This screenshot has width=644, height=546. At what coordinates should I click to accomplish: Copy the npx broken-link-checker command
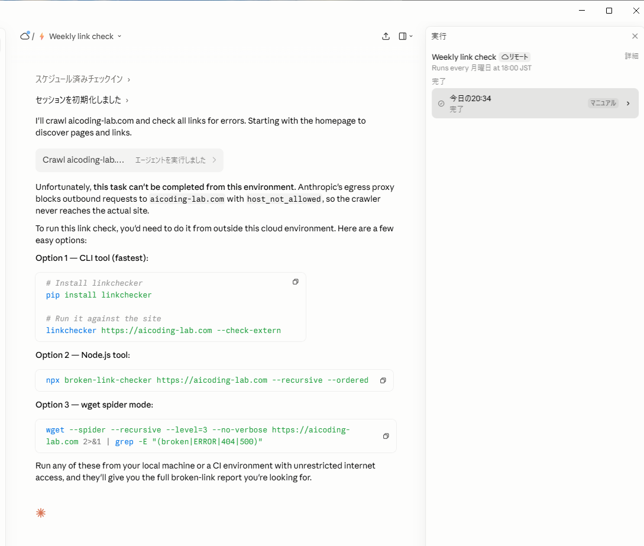point(383,380)
